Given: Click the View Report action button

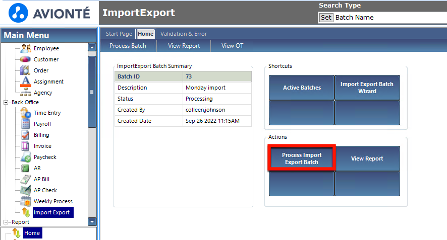Looking at the screenshot, I should (367, 158).
